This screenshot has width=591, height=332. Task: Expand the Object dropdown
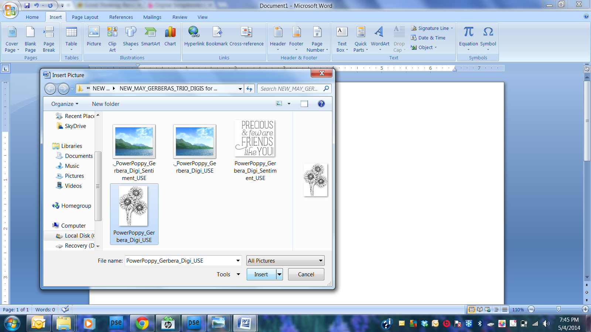tap(435, 47)
